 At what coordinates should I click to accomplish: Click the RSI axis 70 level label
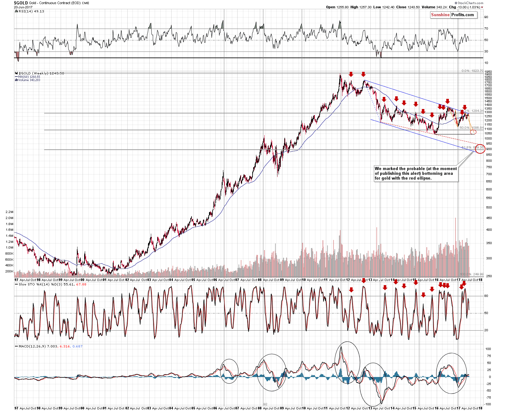[x=486, y=29]
